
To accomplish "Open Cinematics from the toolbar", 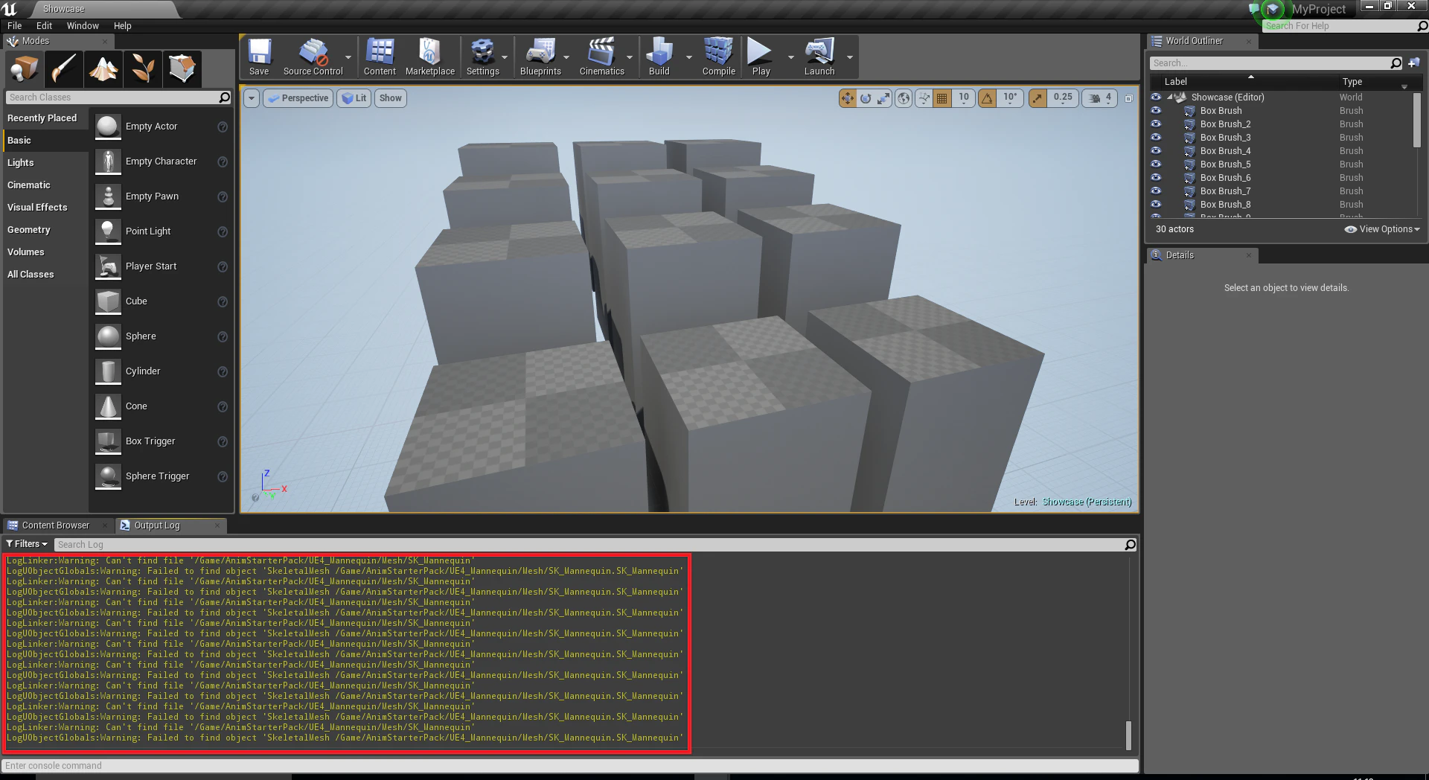I will pyautogui.click(x=601, y=57).
